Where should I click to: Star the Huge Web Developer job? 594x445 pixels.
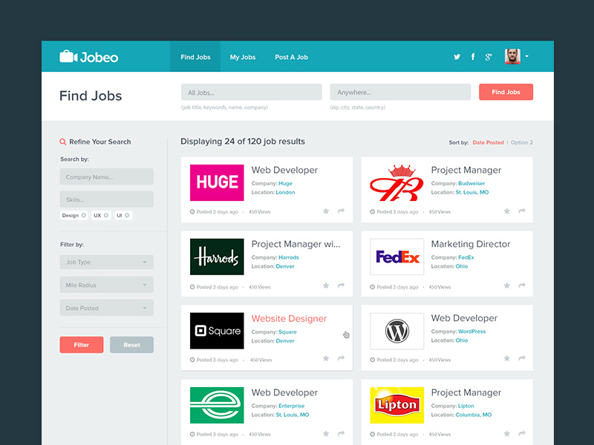click(326, 211)
